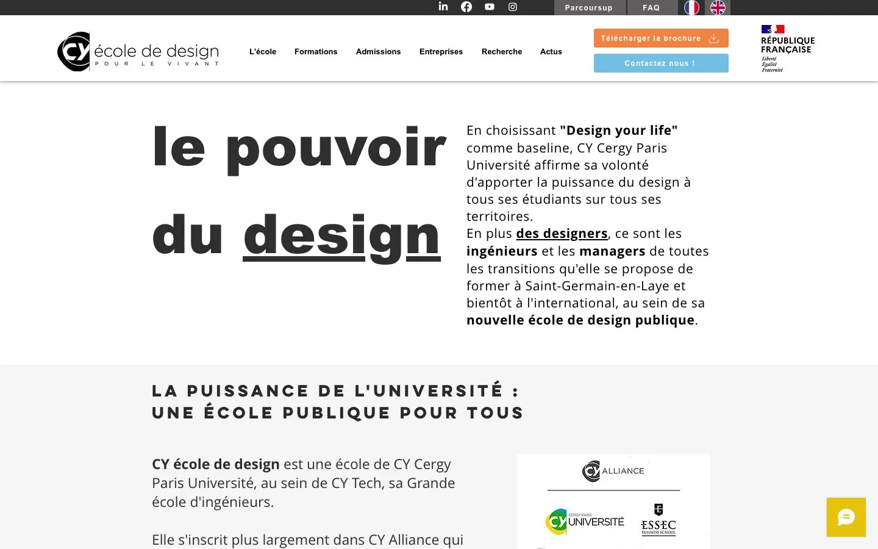Follow the underlined 'design' headline link
This screenshot has height=549, width=878.
pos(341,237)
